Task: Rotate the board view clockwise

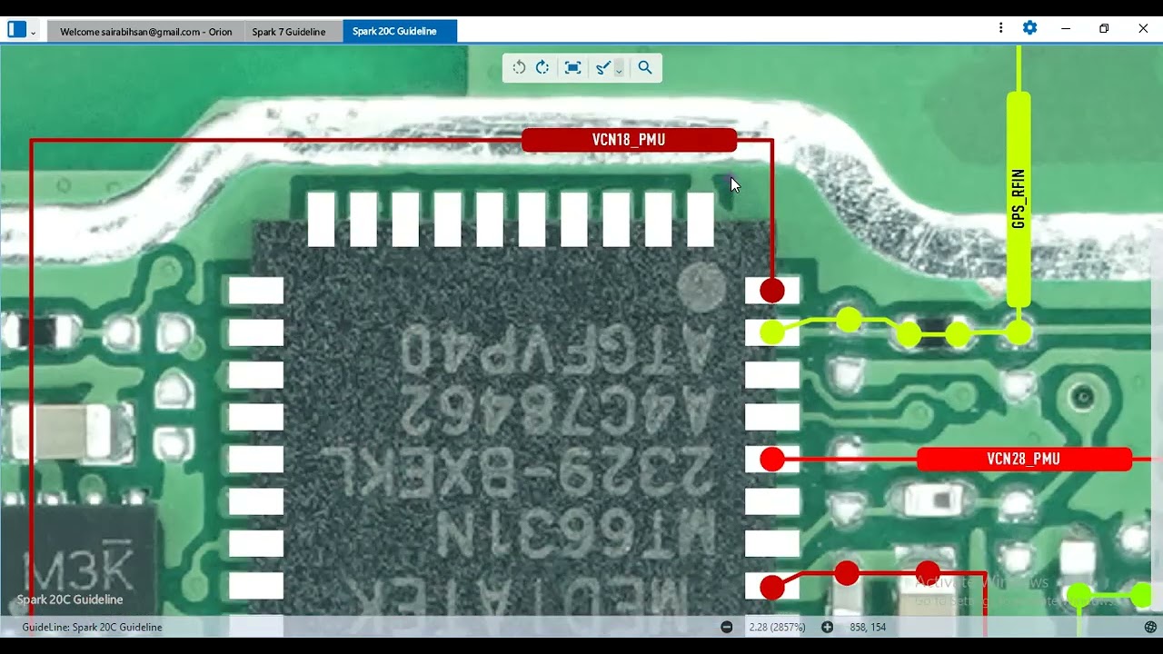Action: coord(542,67)
